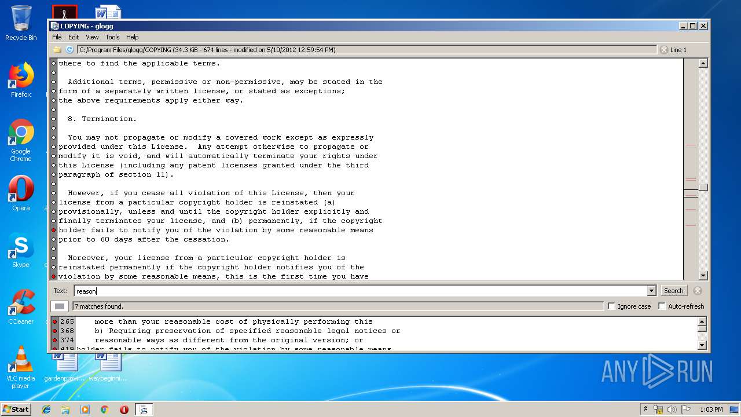Reload the file with the refresh icon
The image size is (741, 417).
pyautogui.click(x=69, y=50)
